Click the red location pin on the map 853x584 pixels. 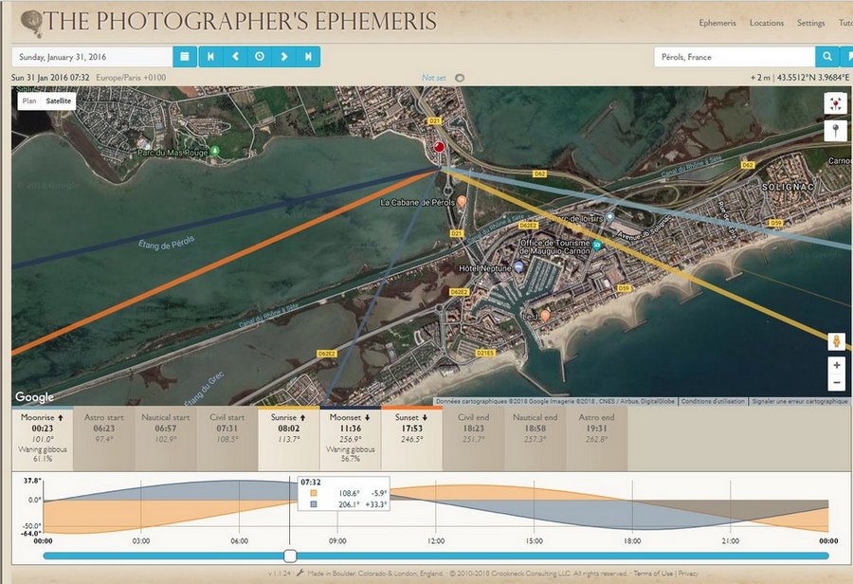pyautogui.click(x=439, y=147)
